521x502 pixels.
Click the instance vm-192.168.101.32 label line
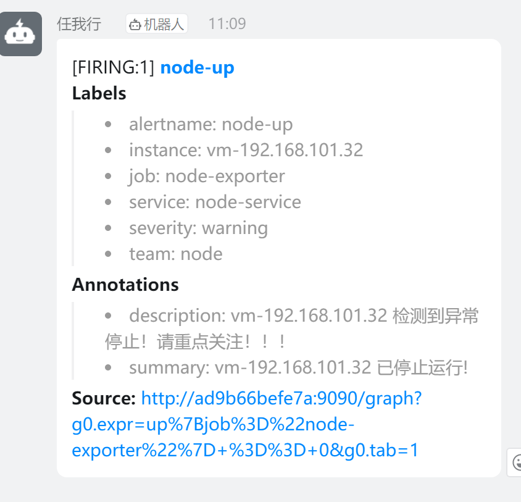[x=246, y=150]
